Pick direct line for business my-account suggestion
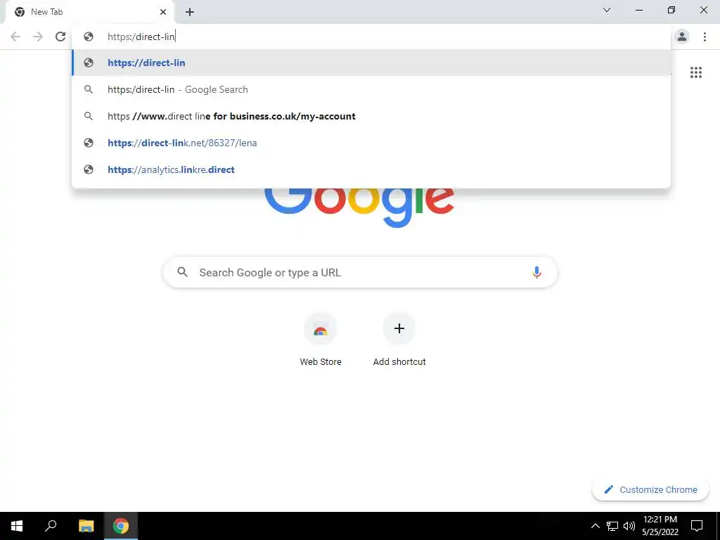This screenshot has height=540, width=720. (371, 116)
